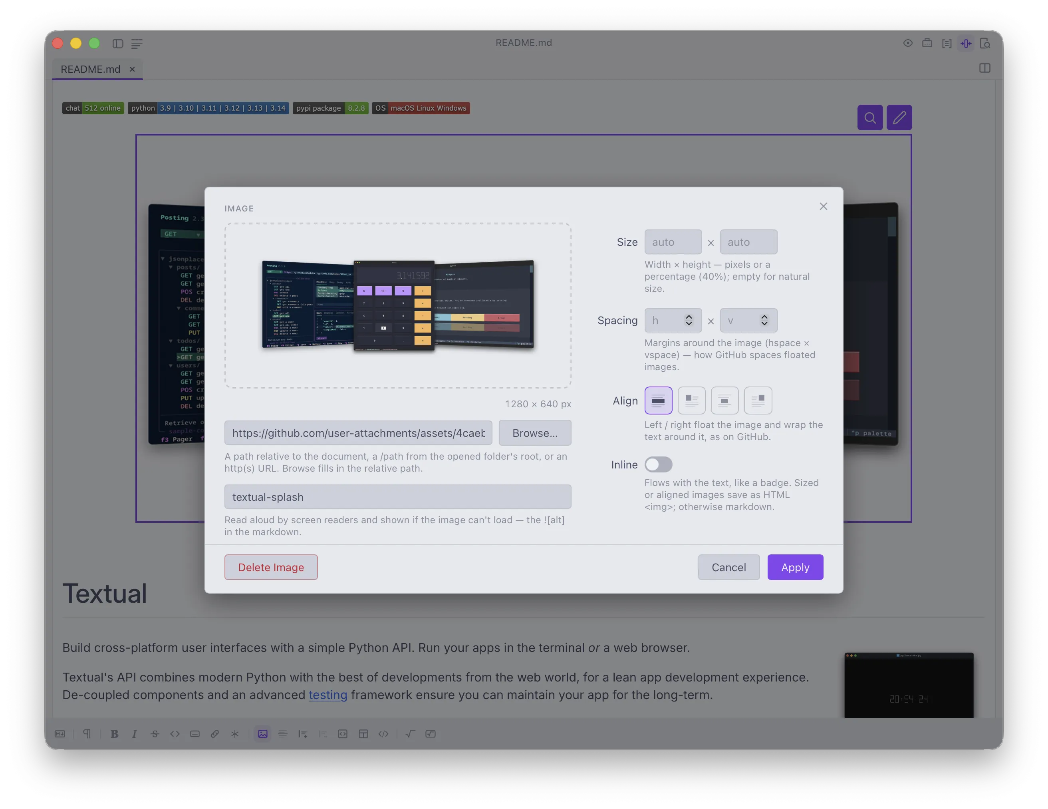The width and height of the screenshot is (1048, 809).
Task: Click the text alignment lines icon in toolbar
Action: [x=283, y=733]
